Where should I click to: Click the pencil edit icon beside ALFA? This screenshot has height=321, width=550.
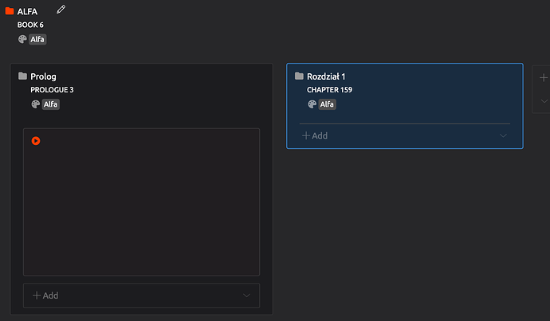61,10
